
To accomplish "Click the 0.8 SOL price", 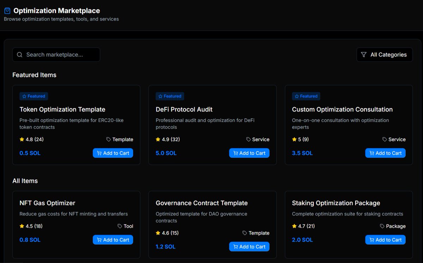I will coord(30,240).
